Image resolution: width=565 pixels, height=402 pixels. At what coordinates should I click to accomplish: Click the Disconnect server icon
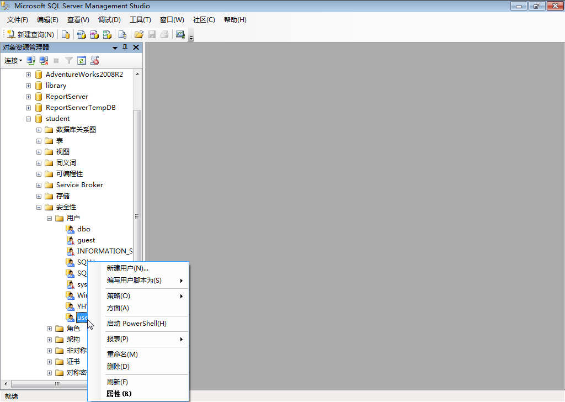click(x=44, y=61)
